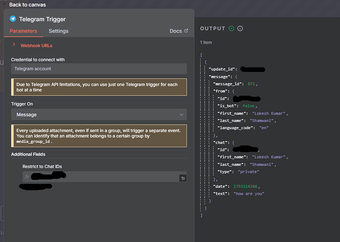Image resolution: width=340 pixels, height=242 pixels.
Task: Click the OUTPUT panel heading
Action: point(212,29)
